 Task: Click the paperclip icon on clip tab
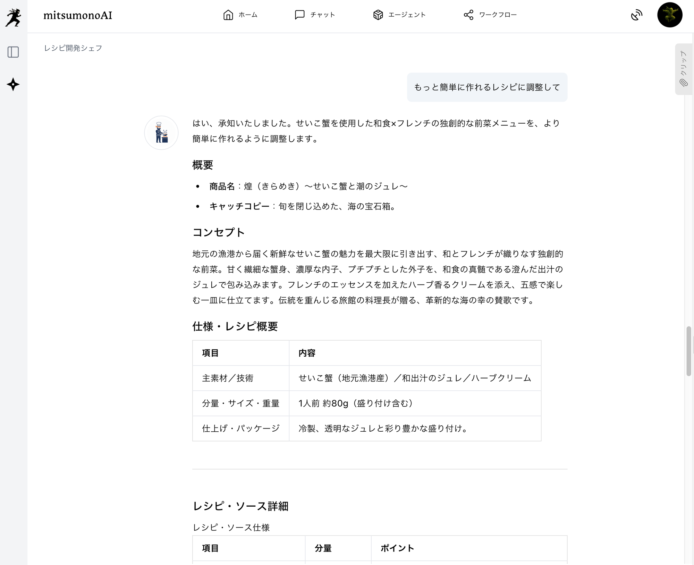[x=683, y=83]
